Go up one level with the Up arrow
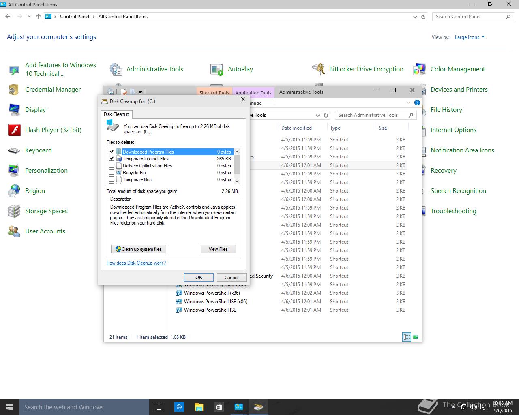This screenshot has height=415, width=519. [x=39, y=17]
